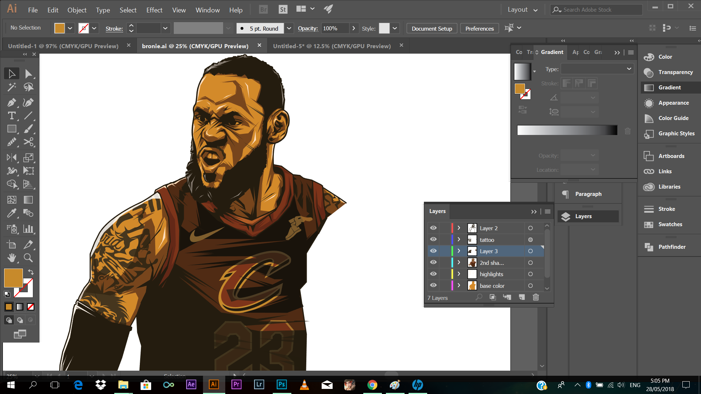This screenshot has width=701, height=394.
Task: Select the Direct Selection tool
Action: click(28, 74)
